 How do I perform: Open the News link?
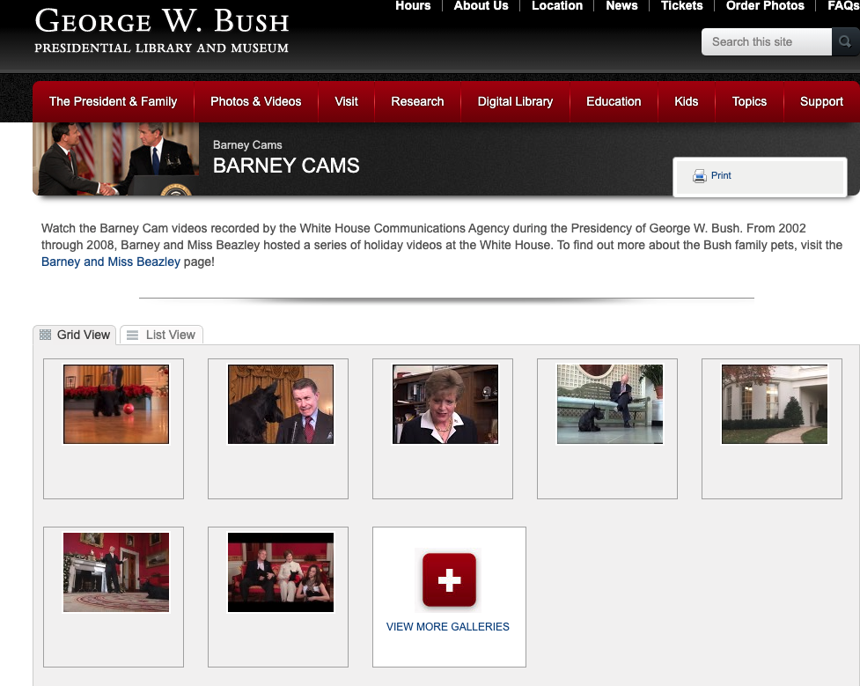[621, 6]
